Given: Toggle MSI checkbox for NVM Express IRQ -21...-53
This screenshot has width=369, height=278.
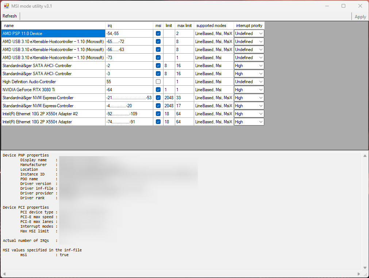Looking at the screenshot, I should click(x=158, y=97).
